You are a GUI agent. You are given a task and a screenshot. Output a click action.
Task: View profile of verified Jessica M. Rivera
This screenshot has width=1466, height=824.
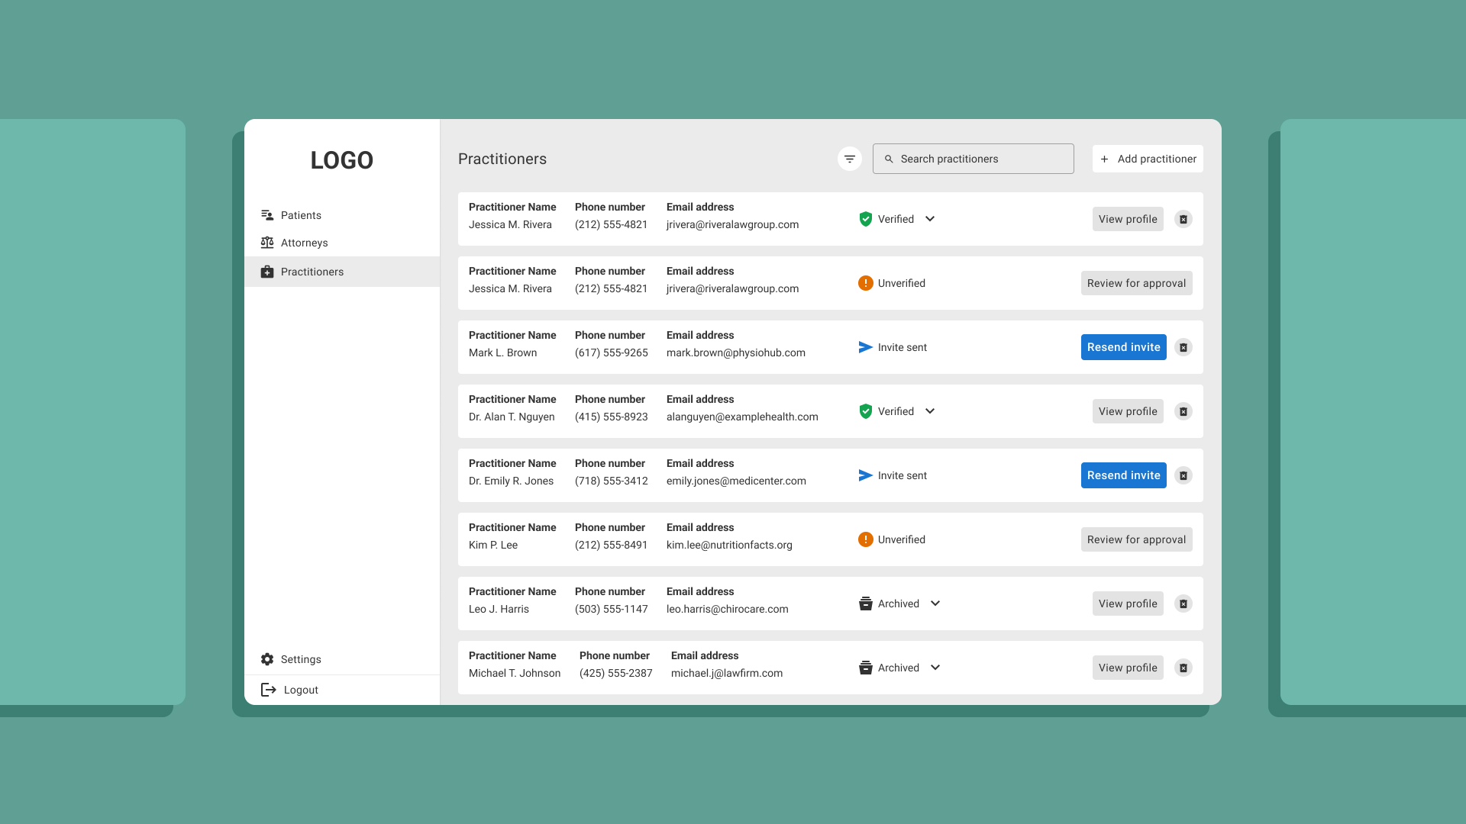pos(1128,219)
